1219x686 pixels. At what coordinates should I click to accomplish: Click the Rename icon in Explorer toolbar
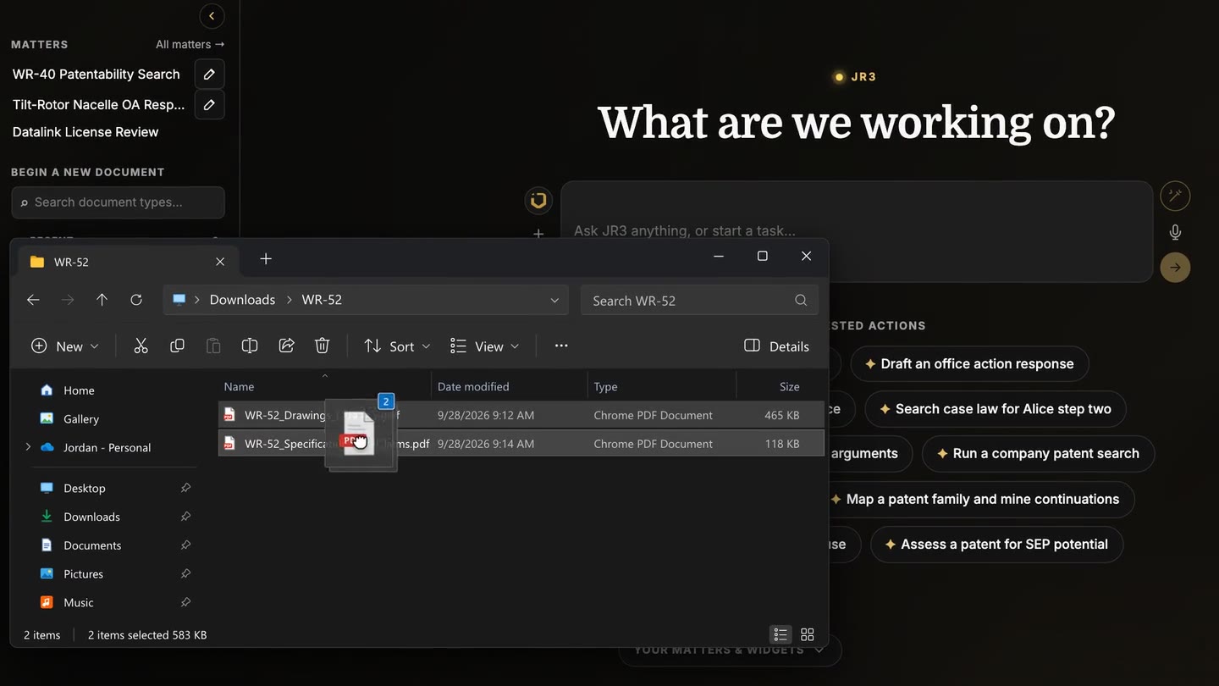point(250,346)
